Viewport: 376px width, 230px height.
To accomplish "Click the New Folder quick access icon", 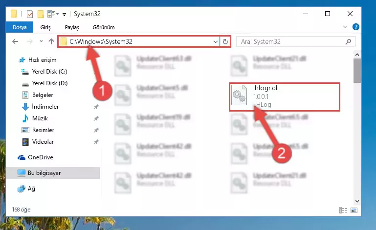I will [x=41, y=14].
